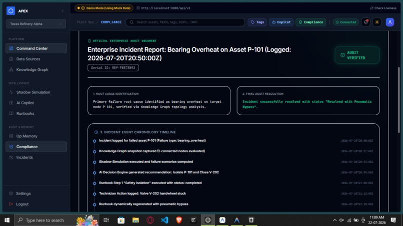Open AI Copilot from sidebar
The image size is (403, 226).
click(36, 103)
